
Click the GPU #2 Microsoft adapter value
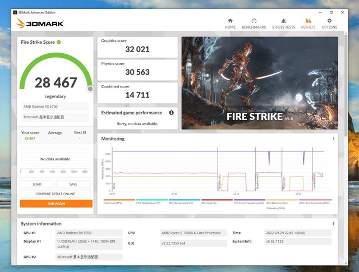pyautogui.click(x=89, y=257)
